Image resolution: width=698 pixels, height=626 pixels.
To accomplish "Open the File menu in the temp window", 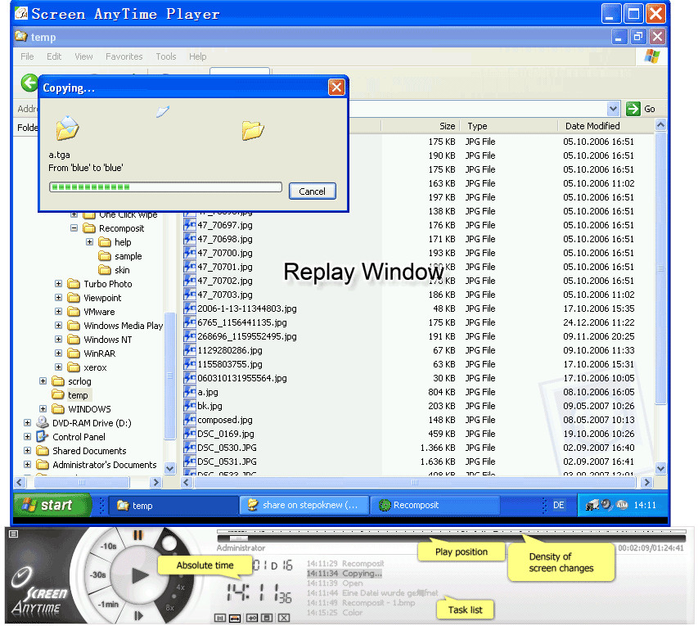I will tap(27, 56).
